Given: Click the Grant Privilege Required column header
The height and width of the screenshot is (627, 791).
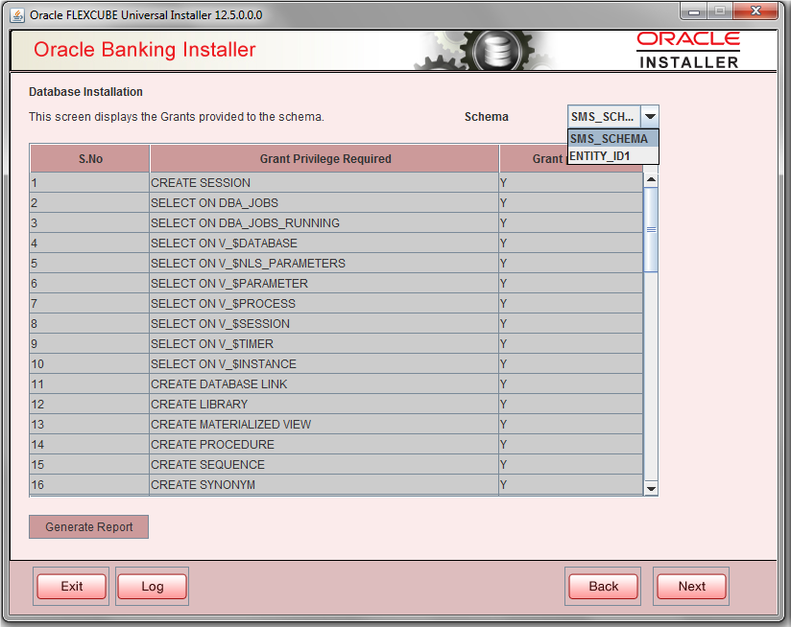Looking at the screenshot, I should tap(324, 158).
